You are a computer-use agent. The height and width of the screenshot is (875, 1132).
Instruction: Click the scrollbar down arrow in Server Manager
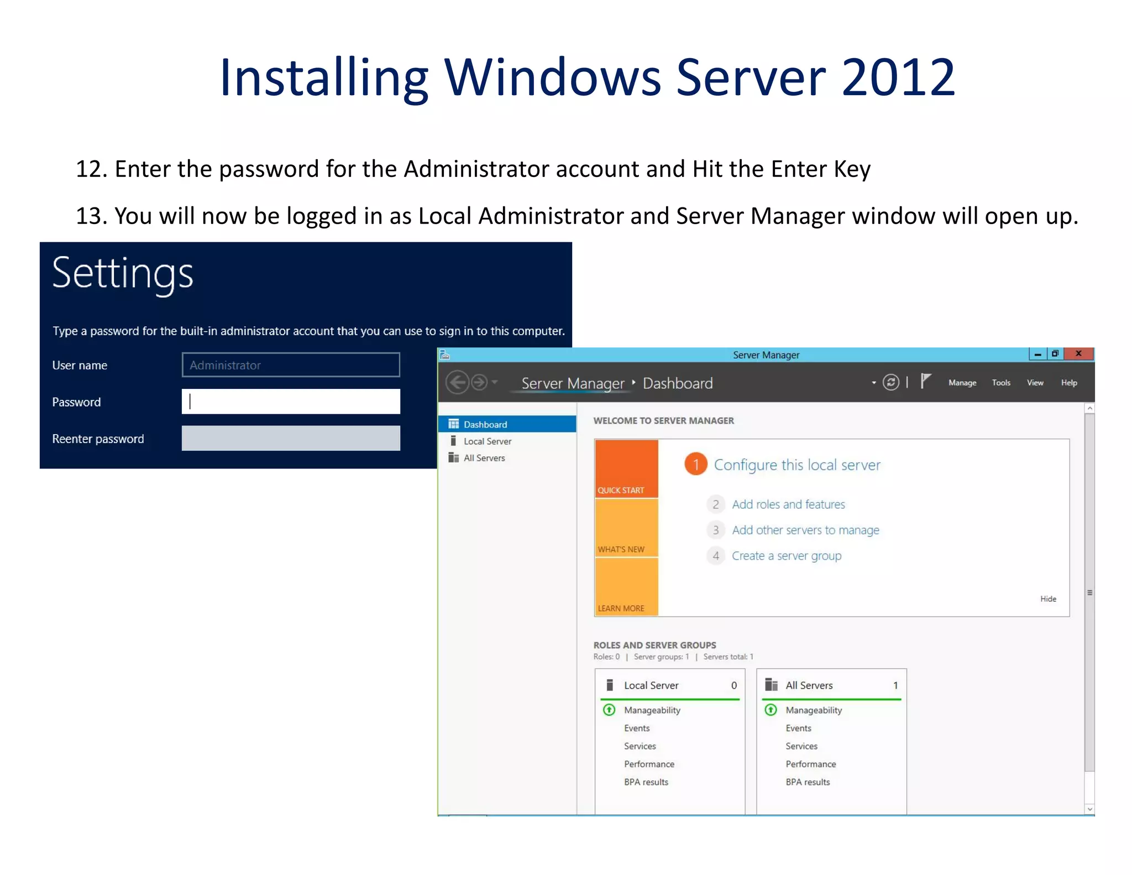(1089, 809)
